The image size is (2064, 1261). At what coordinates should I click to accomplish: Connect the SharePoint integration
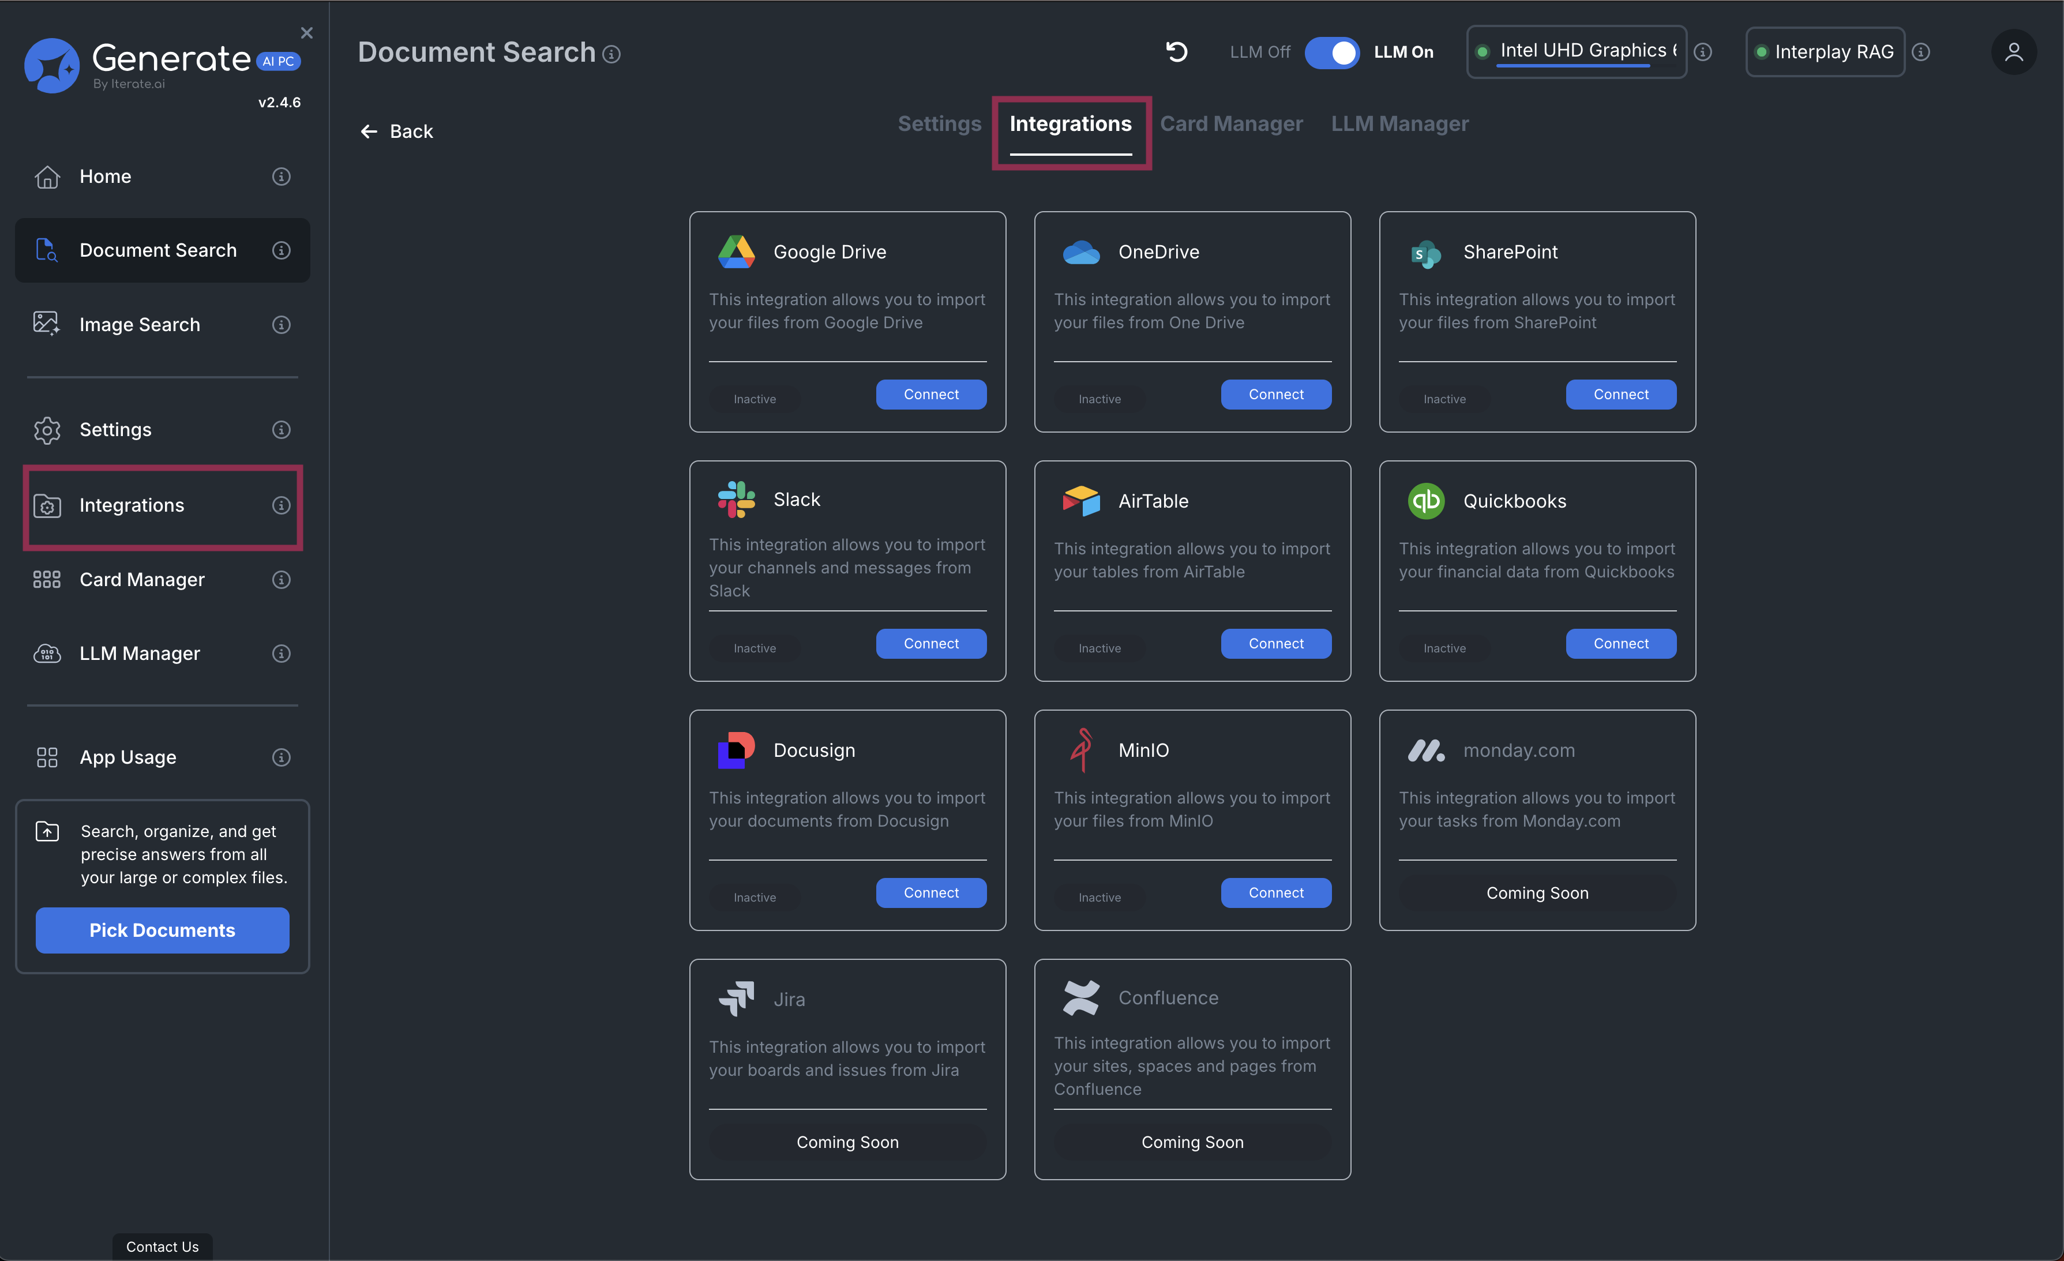pos(1621,395)
